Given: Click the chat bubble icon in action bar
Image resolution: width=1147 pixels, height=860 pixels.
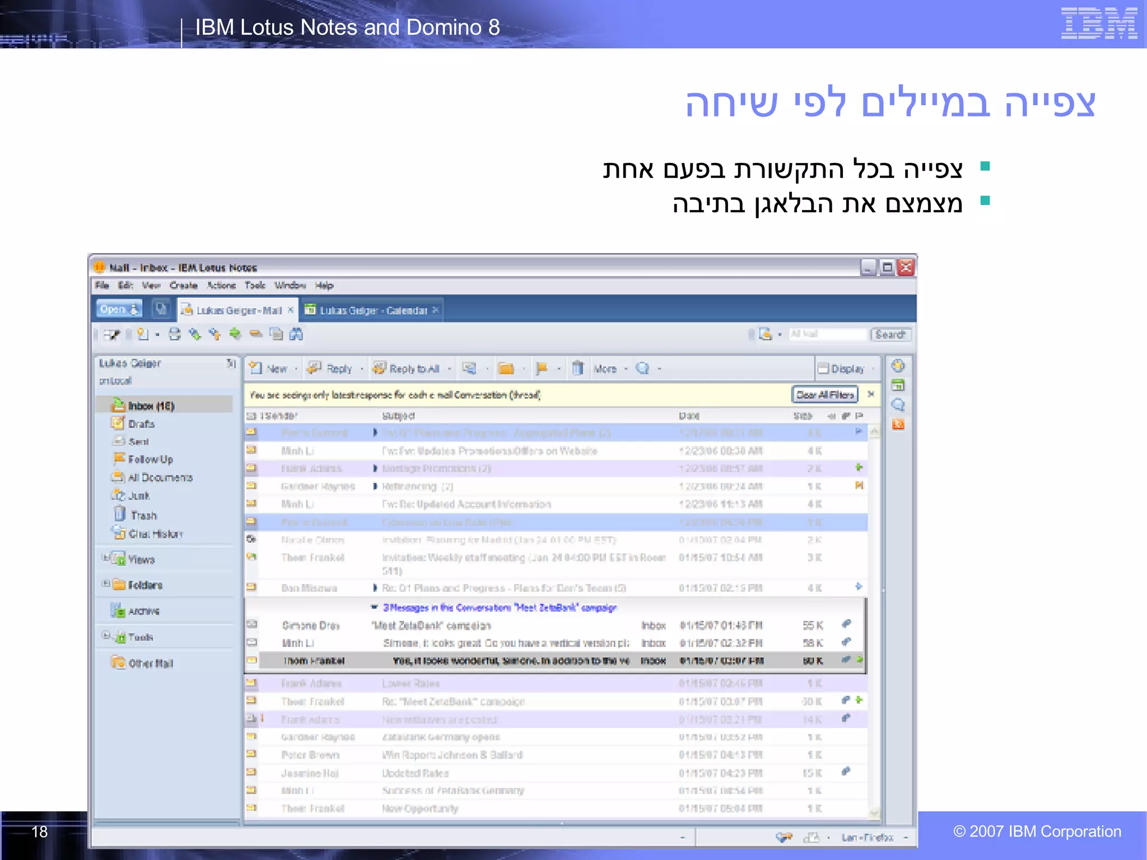Looking at the screenshot, I should (x=643, y=368).
